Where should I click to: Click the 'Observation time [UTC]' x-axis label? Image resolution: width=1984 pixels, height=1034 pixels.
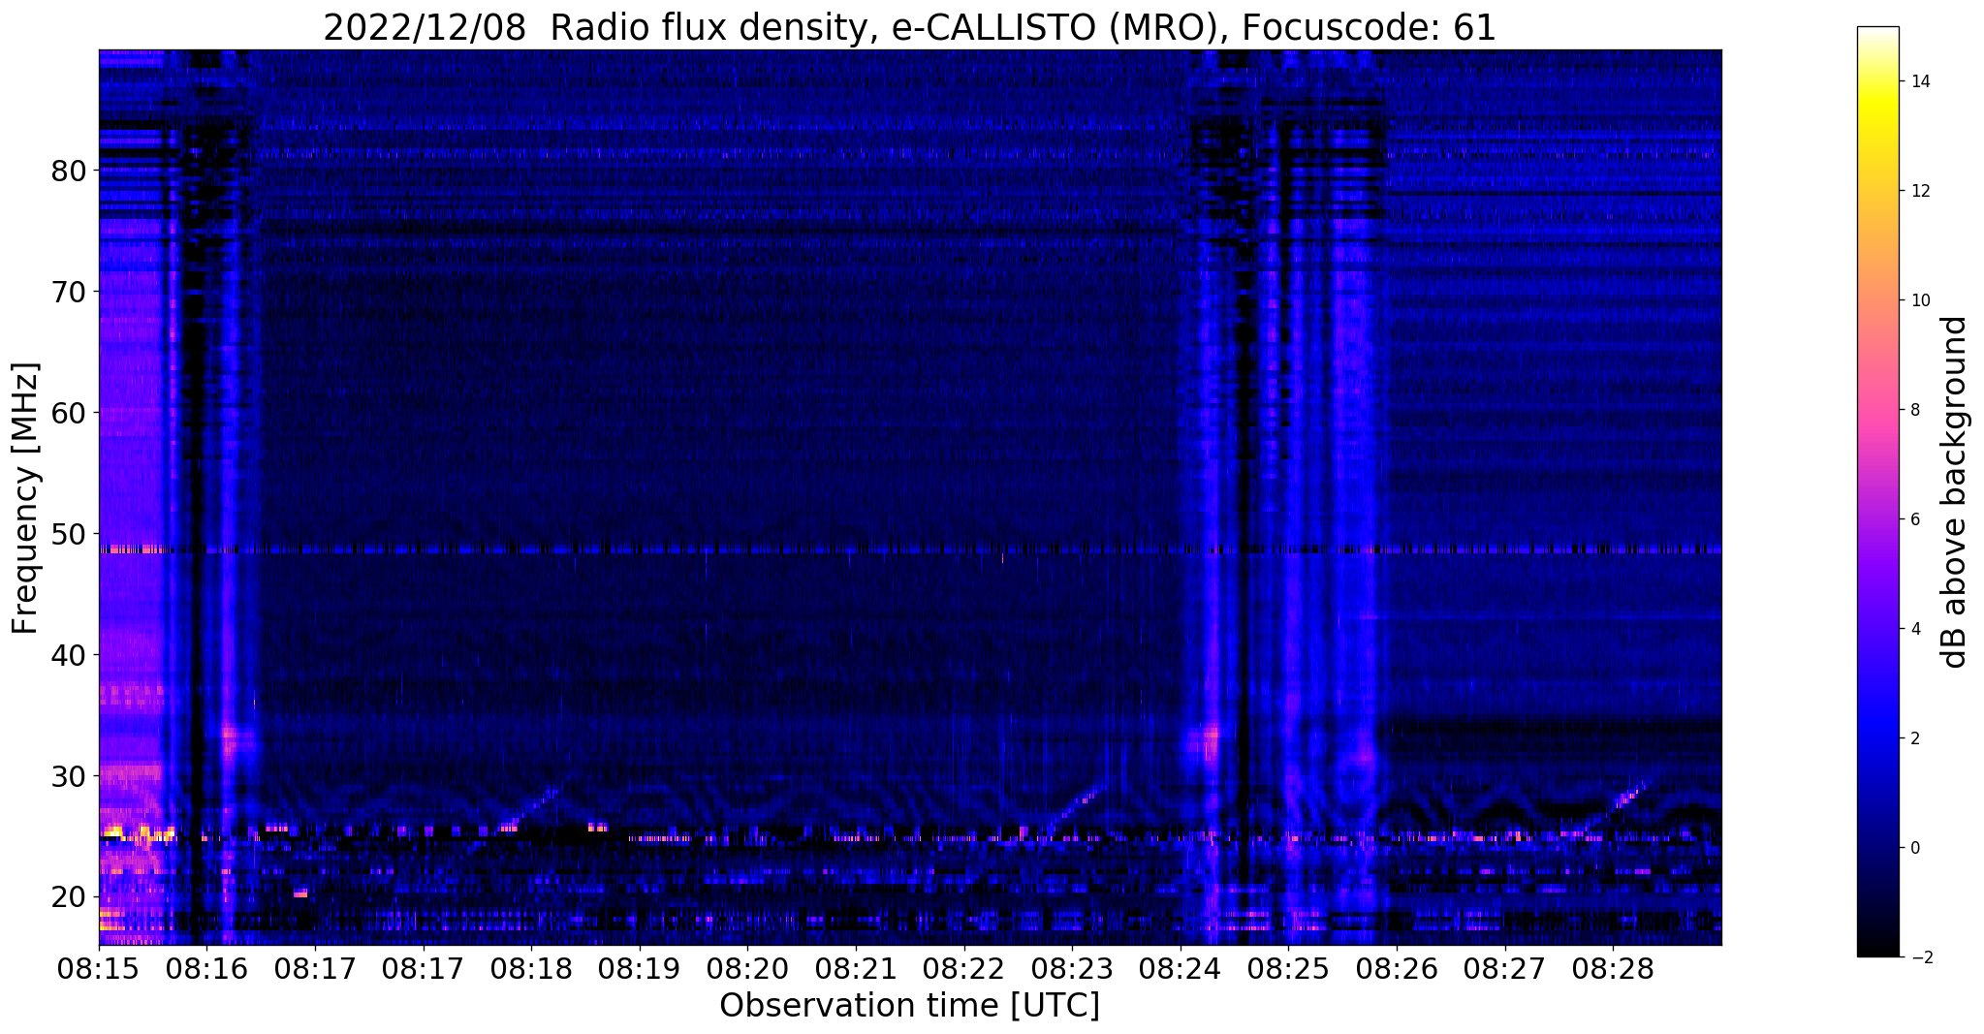(909, 1006)
